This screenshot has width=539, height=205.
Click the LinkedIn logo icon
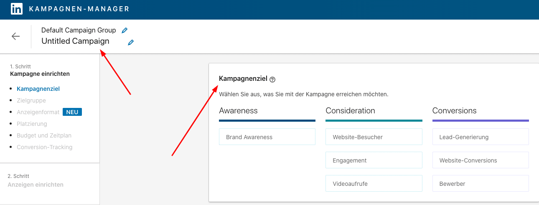tap(17, 9)
